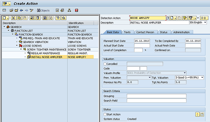Click the Collapse all nodes icon
Screen dimensions: 210x122
(x=64, y=18)
